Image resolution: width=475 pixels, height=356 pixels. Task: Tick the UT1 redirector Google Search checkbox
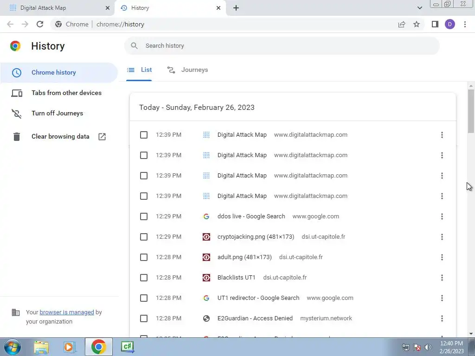(x=144, y=298)
